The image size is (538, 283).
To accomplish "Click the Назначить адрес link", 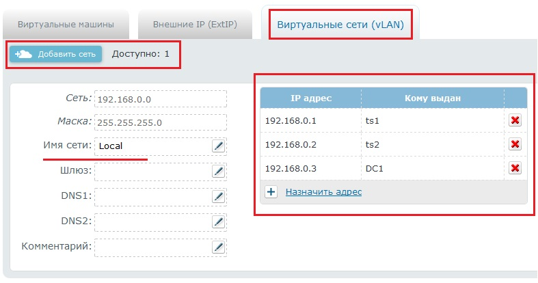I will tap(323, 192).
